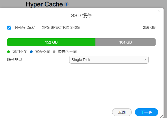167x118 pixels.
Task: Click the SSD 缓存 dialog title
Action: [81, 16]
